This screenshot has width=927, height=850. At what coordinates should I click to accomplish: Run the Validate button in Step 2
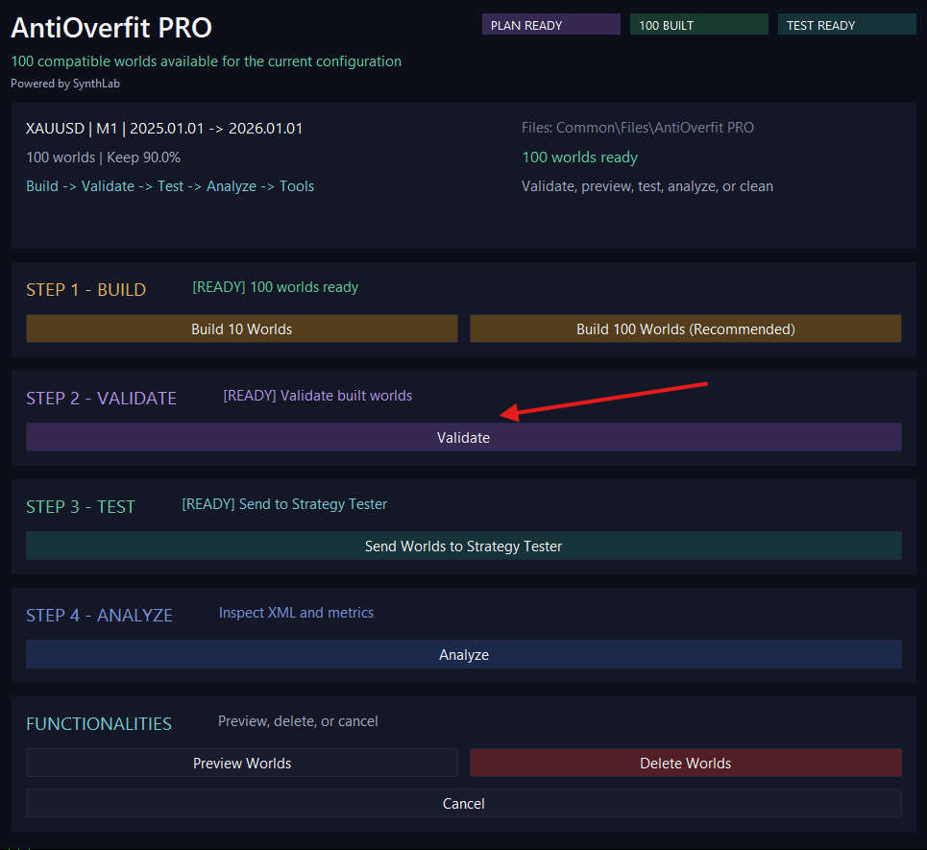(x=463, y=437)
